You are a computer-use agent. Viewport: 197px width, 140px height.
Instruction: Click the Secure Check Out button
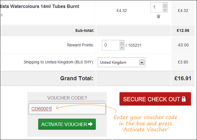(155, 99)
